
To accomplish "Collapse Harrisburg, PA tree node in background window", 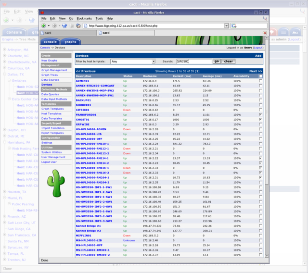I will (x=5, y=142).
